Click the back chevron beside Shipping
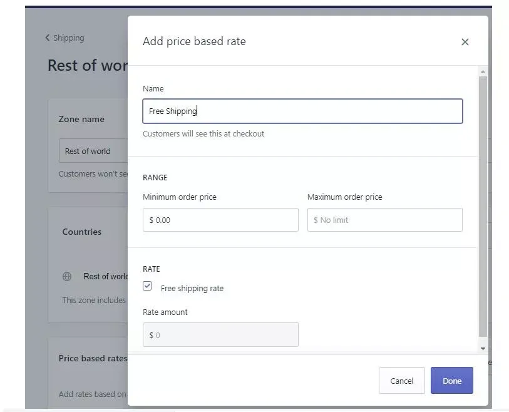Screen dimensions: 509x412 (47, 38)
